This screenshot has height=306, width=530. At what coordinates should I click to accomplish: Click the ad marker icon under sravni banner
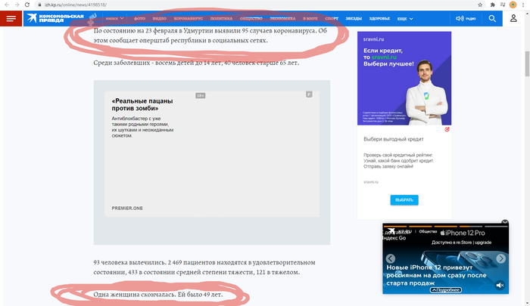(447, 129)
